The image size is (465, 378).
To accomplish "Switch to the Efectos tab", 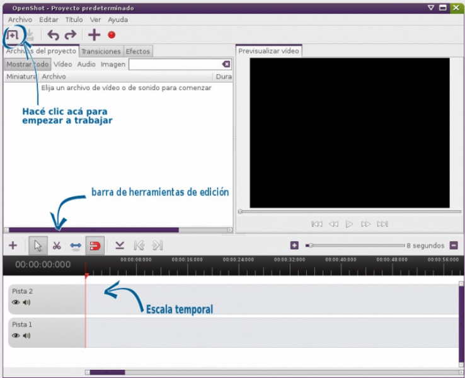I will (137, 51).
